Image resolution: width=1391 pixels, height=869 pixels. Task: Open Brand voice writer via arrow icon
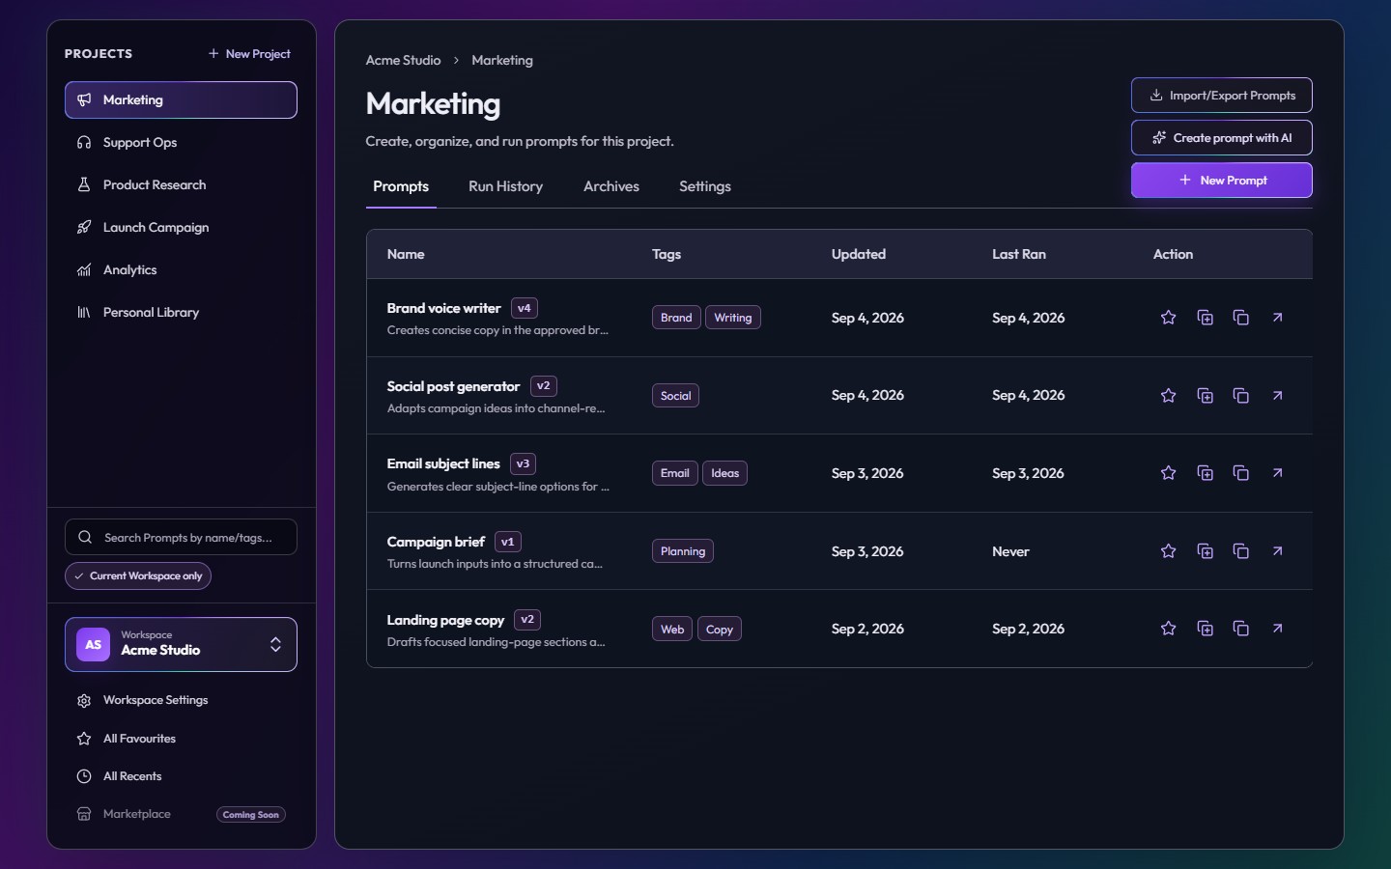1277,318
